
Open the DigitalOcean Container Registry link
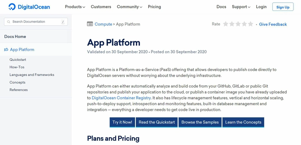click(x=121, y=98)
